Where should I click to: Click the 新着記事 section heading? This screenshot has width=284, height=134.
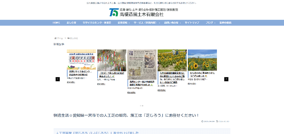59,44
